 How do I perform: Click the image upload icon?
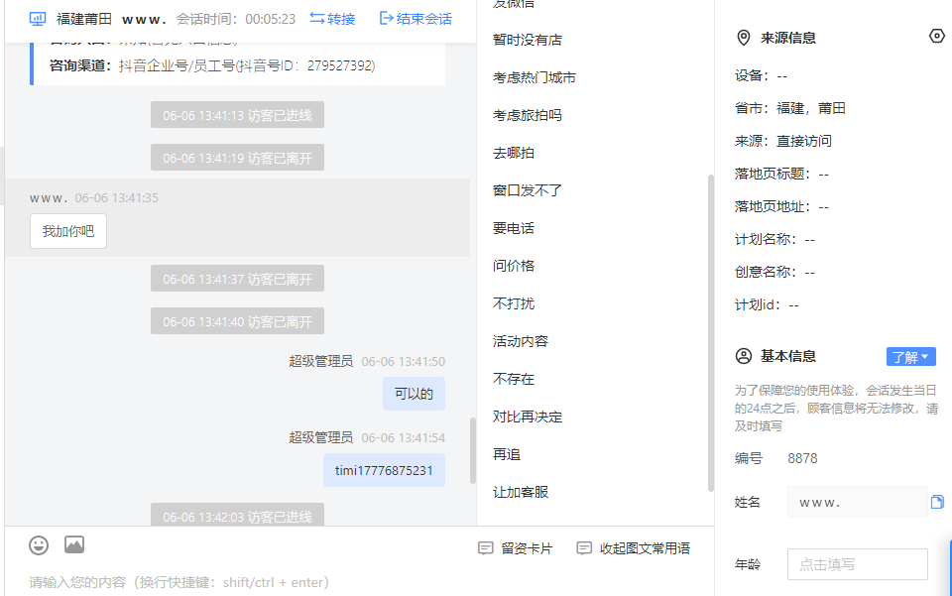pyautogui.click(x=74, y=545)
